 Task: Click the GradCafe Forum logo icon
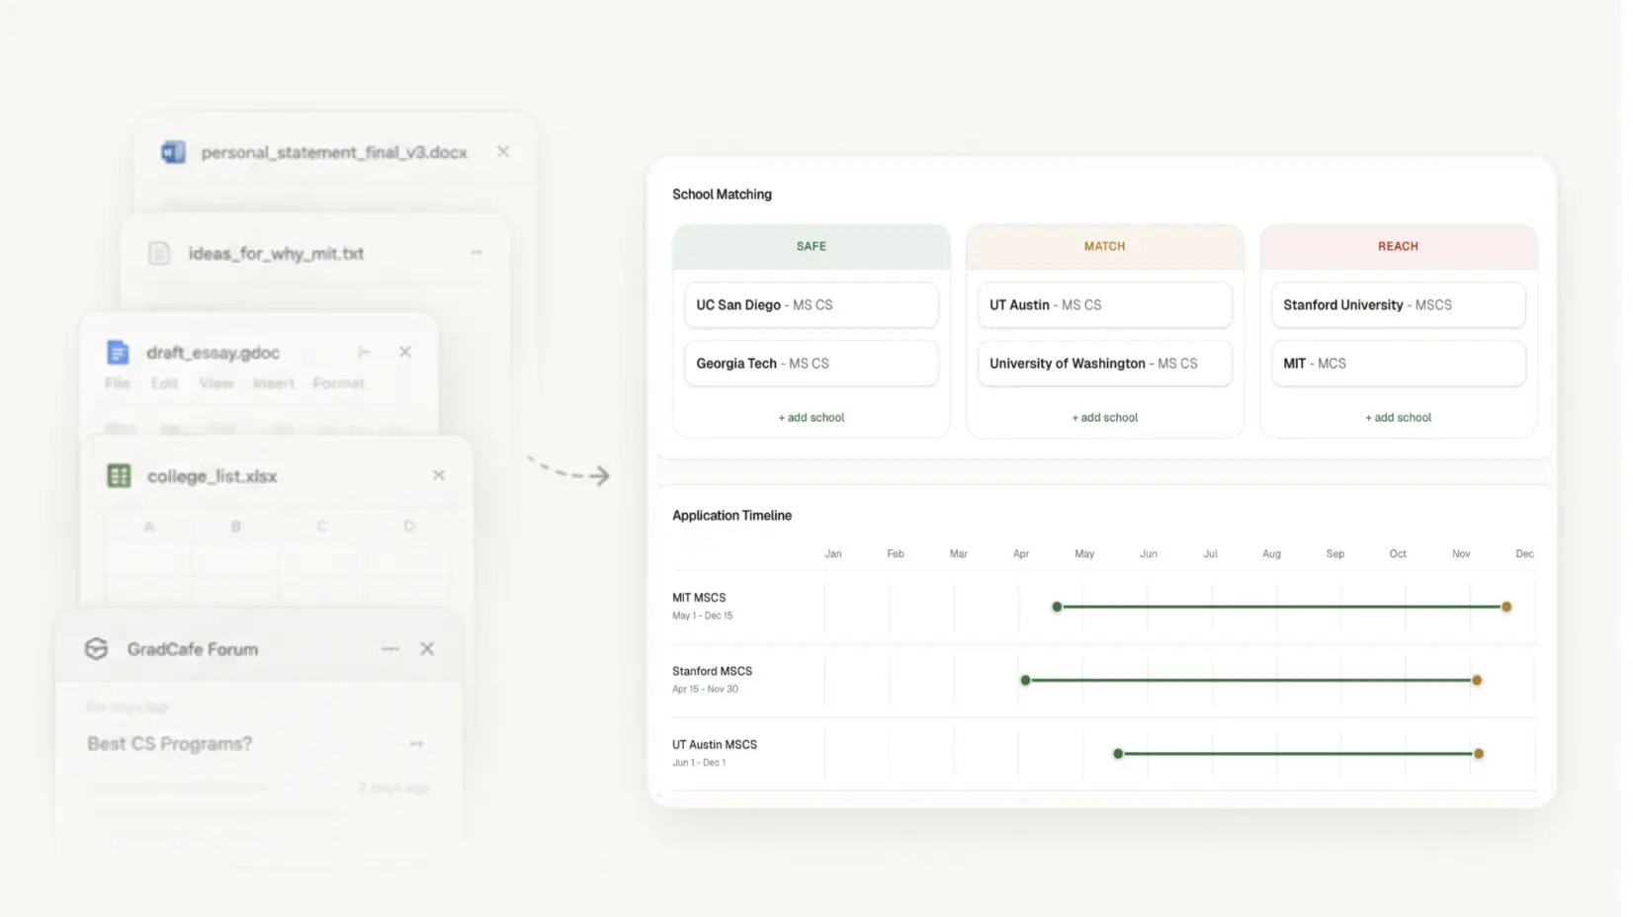coord(96,648)
